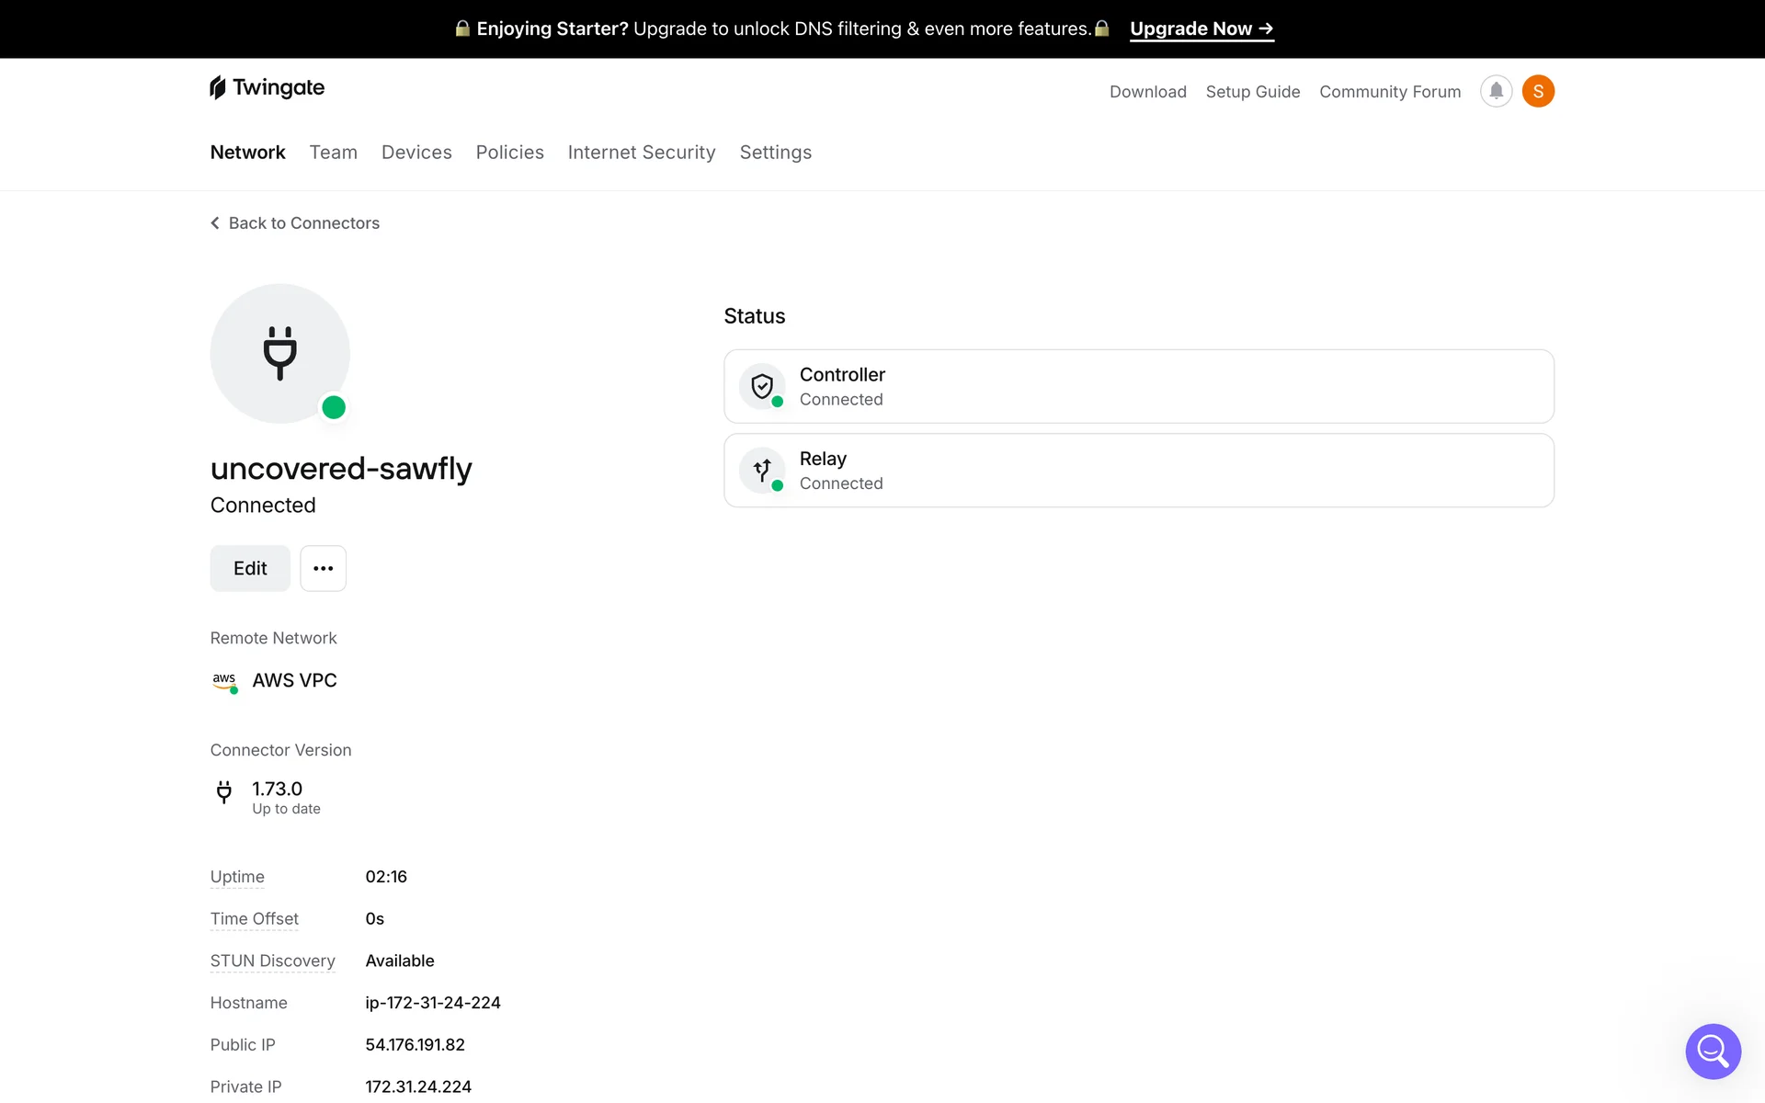Click the Relay arrows status icon
Viewport: 1765px width, 1103px height.
762,471
